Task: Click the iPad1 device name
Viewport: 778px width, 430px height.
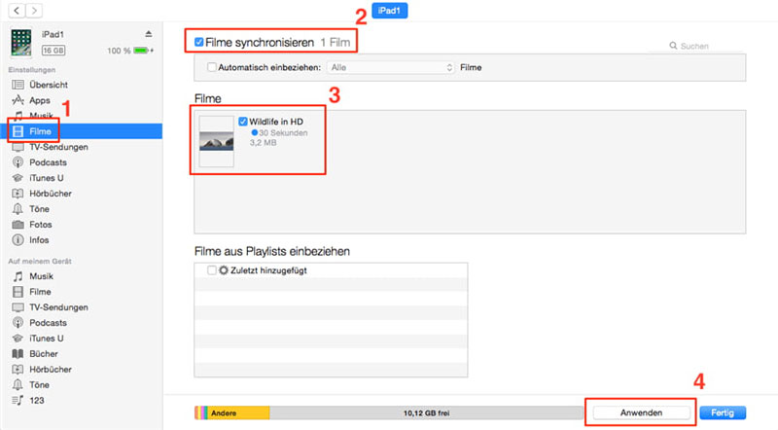Action: [53, 34]
